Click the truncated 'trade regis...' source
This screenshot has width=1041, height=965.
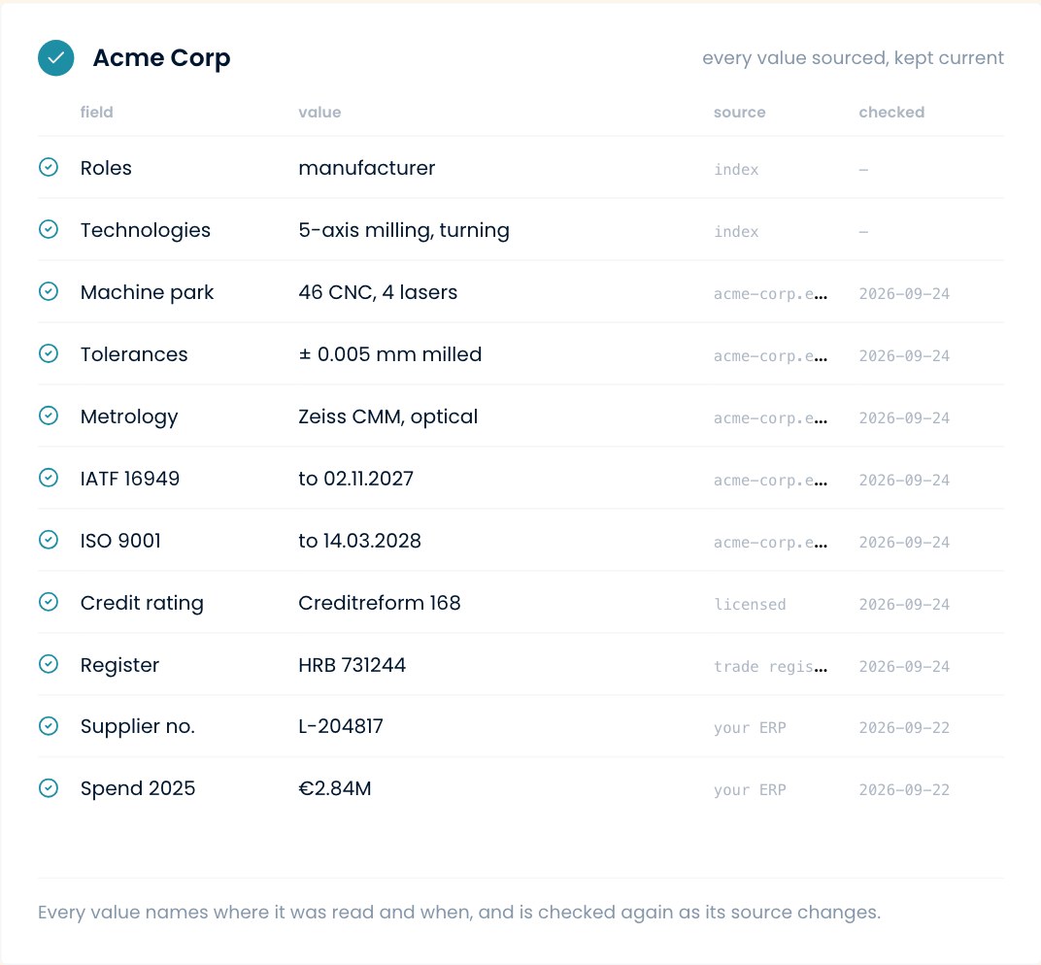(x=771, y=666)
